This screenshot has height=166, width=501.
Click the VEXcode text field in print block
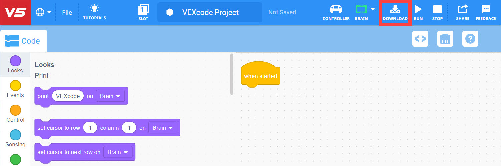68,96
